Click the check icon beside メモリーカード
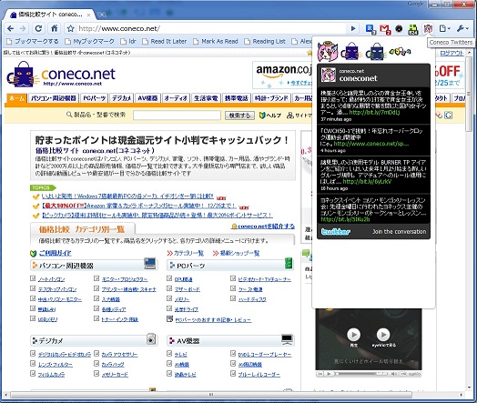Screen dimensions: 477x403 point(96,373)
